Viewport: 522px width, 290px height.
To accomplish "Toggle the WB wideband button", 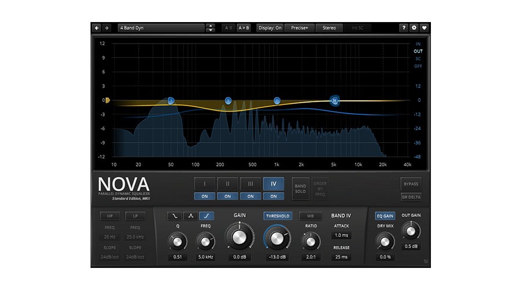I will click(x=310, y=216).
